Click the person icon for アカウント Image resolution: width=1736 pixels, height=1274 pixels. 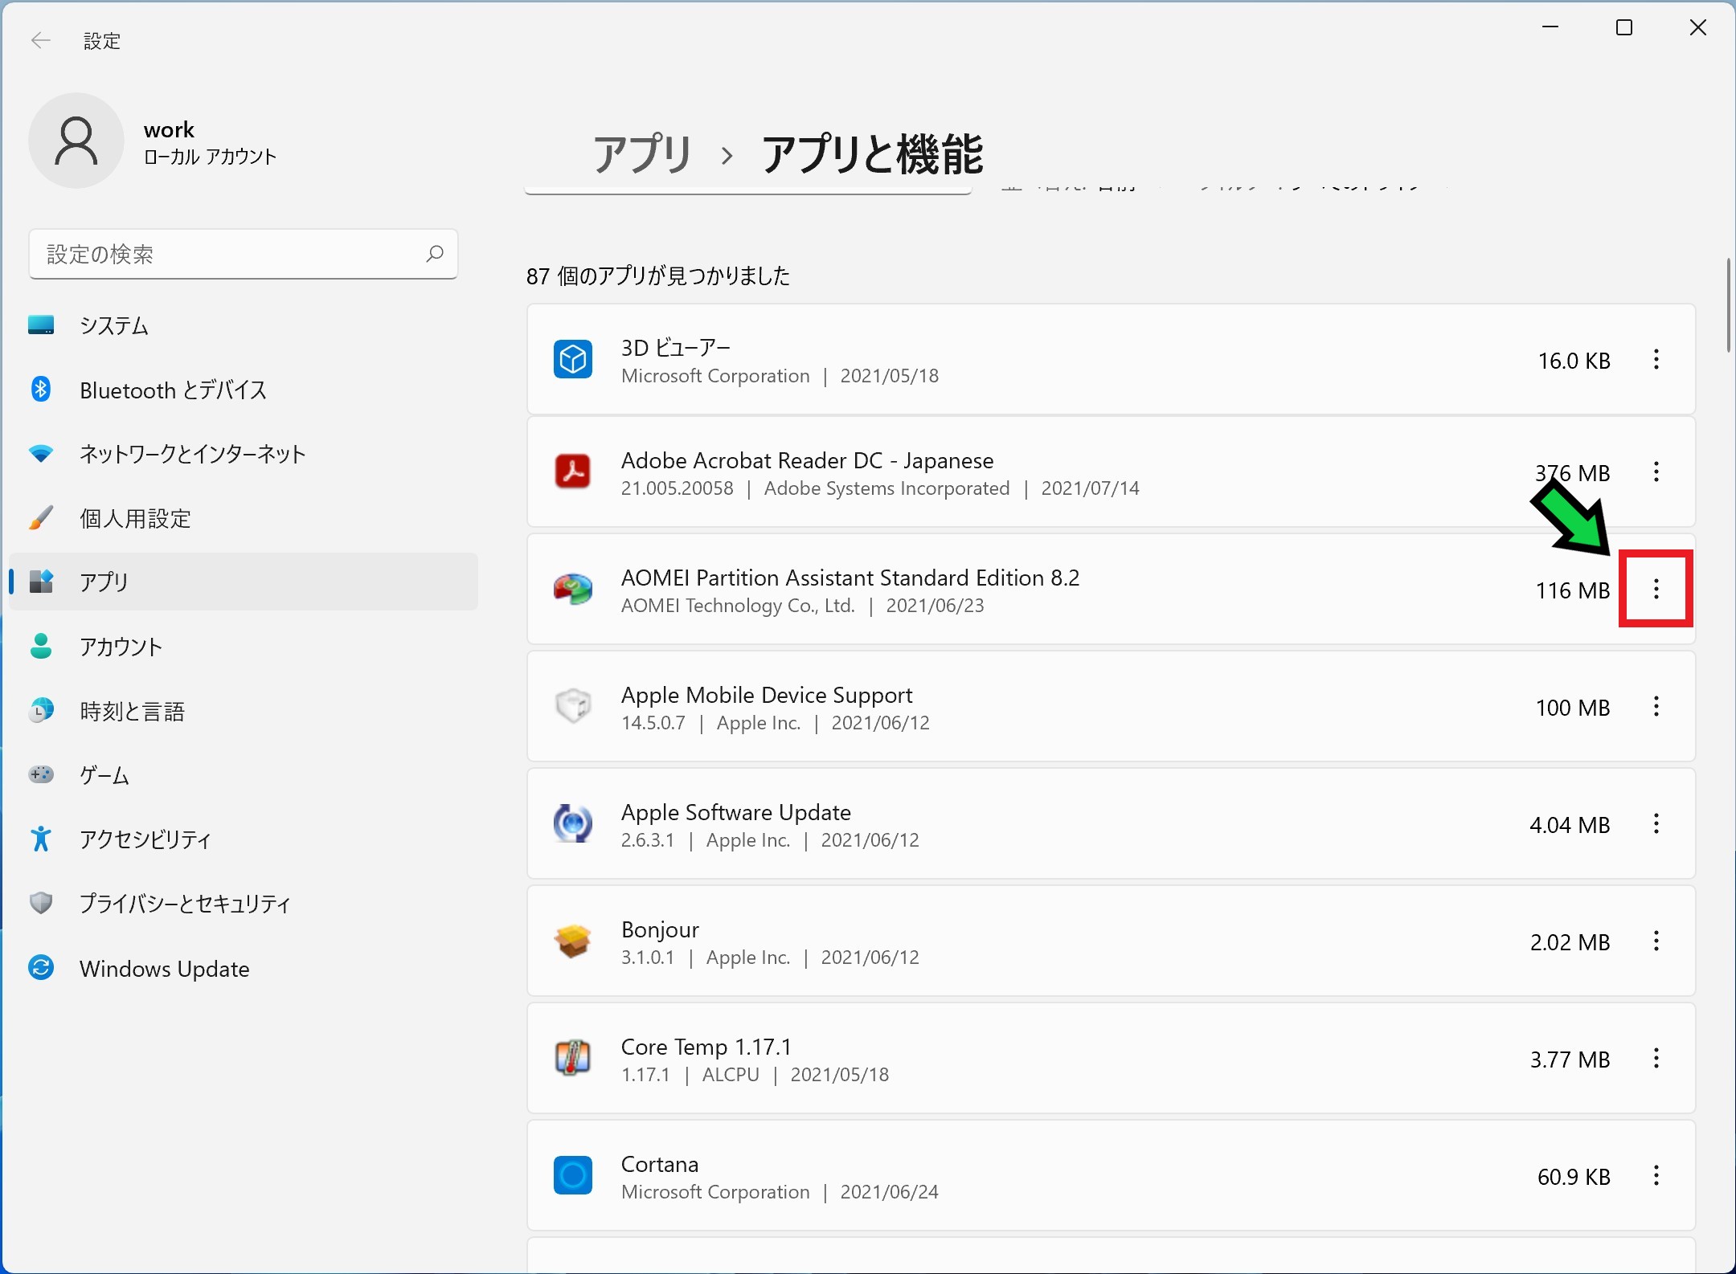point(41,646)
